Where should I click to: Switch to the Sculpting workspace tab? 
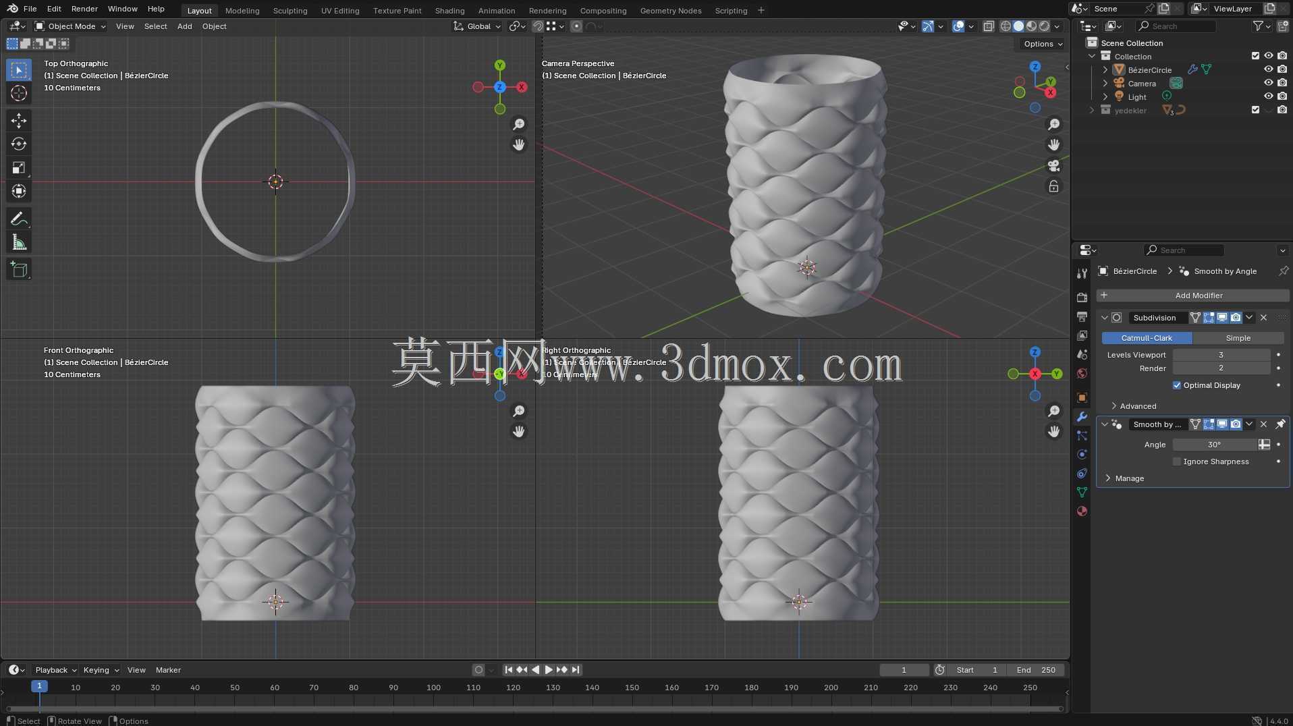(x=290, y=10)
